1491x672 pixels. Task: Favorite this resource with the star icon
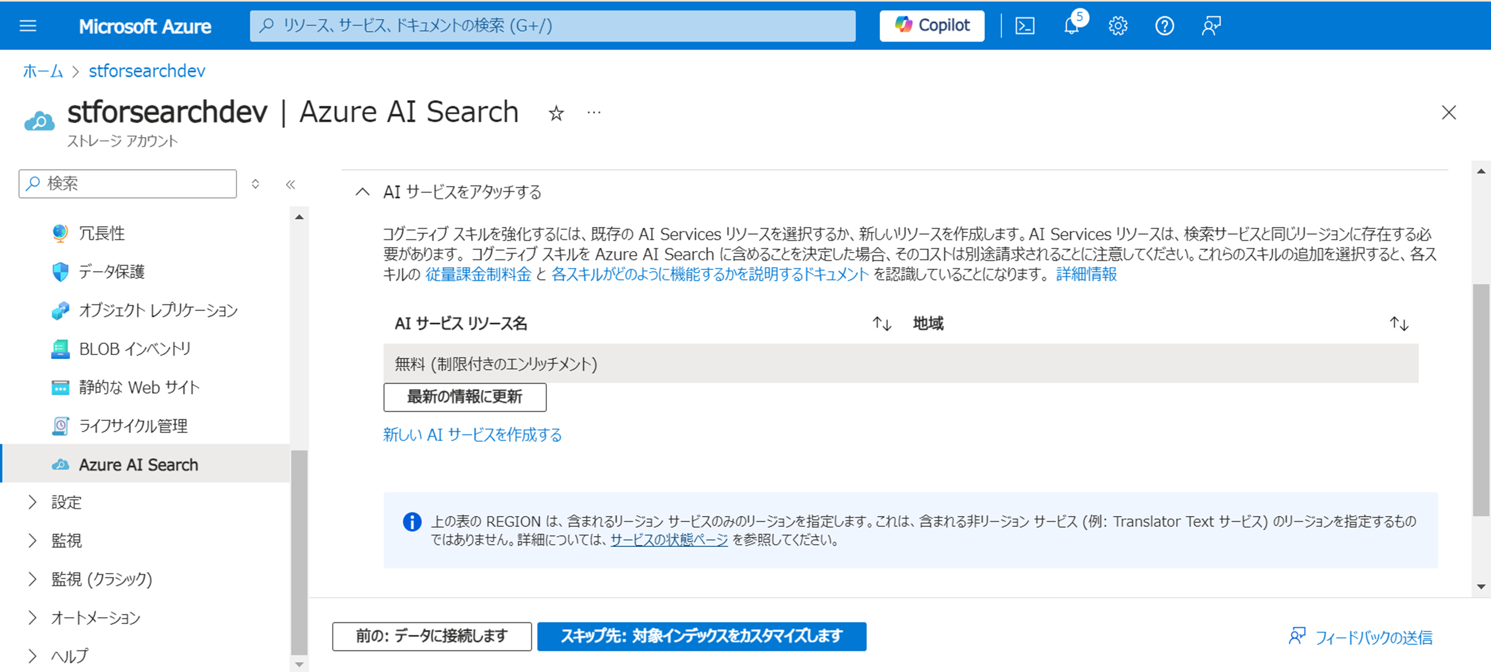coord(556,113)
